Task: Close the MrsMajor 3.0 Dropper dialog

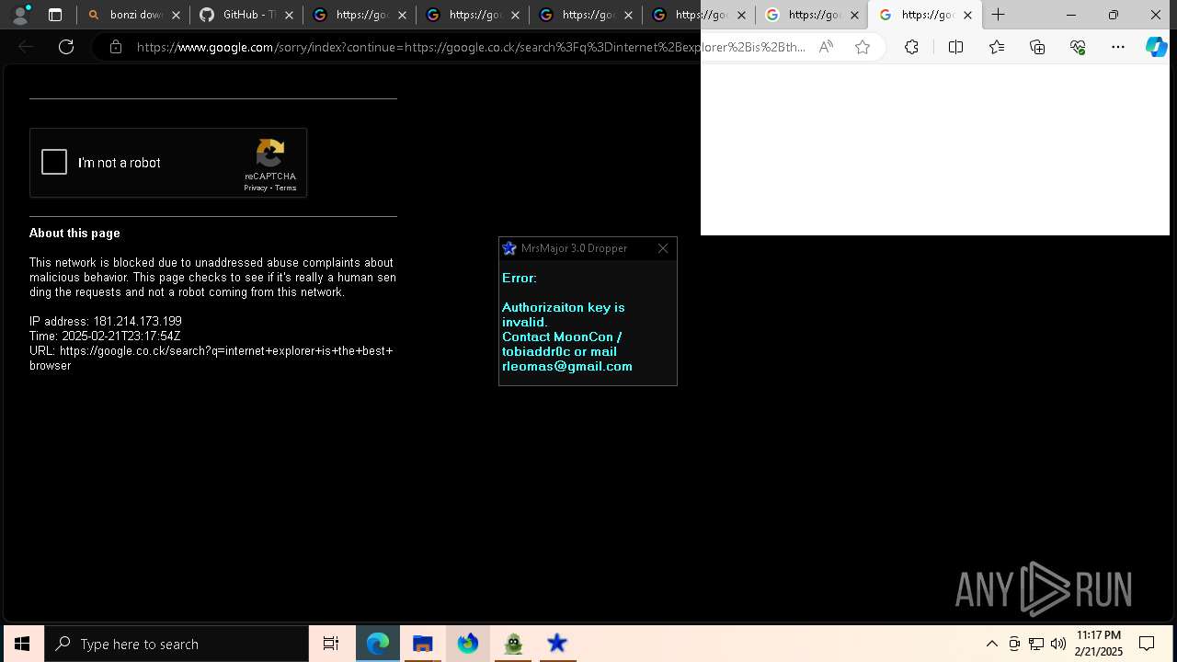Action: click(x=663, y=248)
